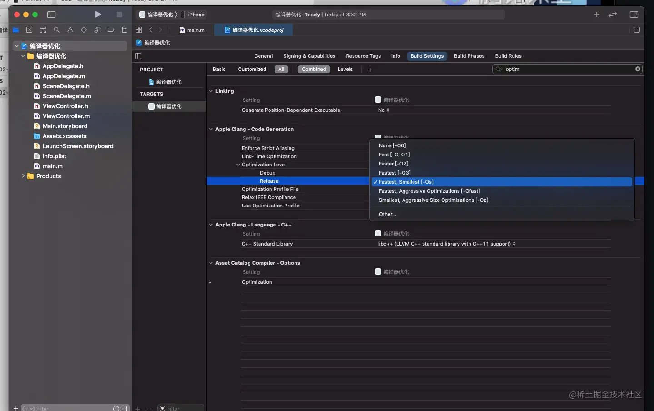
Task: Switch to Signing & Capabilities tab
Action: tap(309, 56)
